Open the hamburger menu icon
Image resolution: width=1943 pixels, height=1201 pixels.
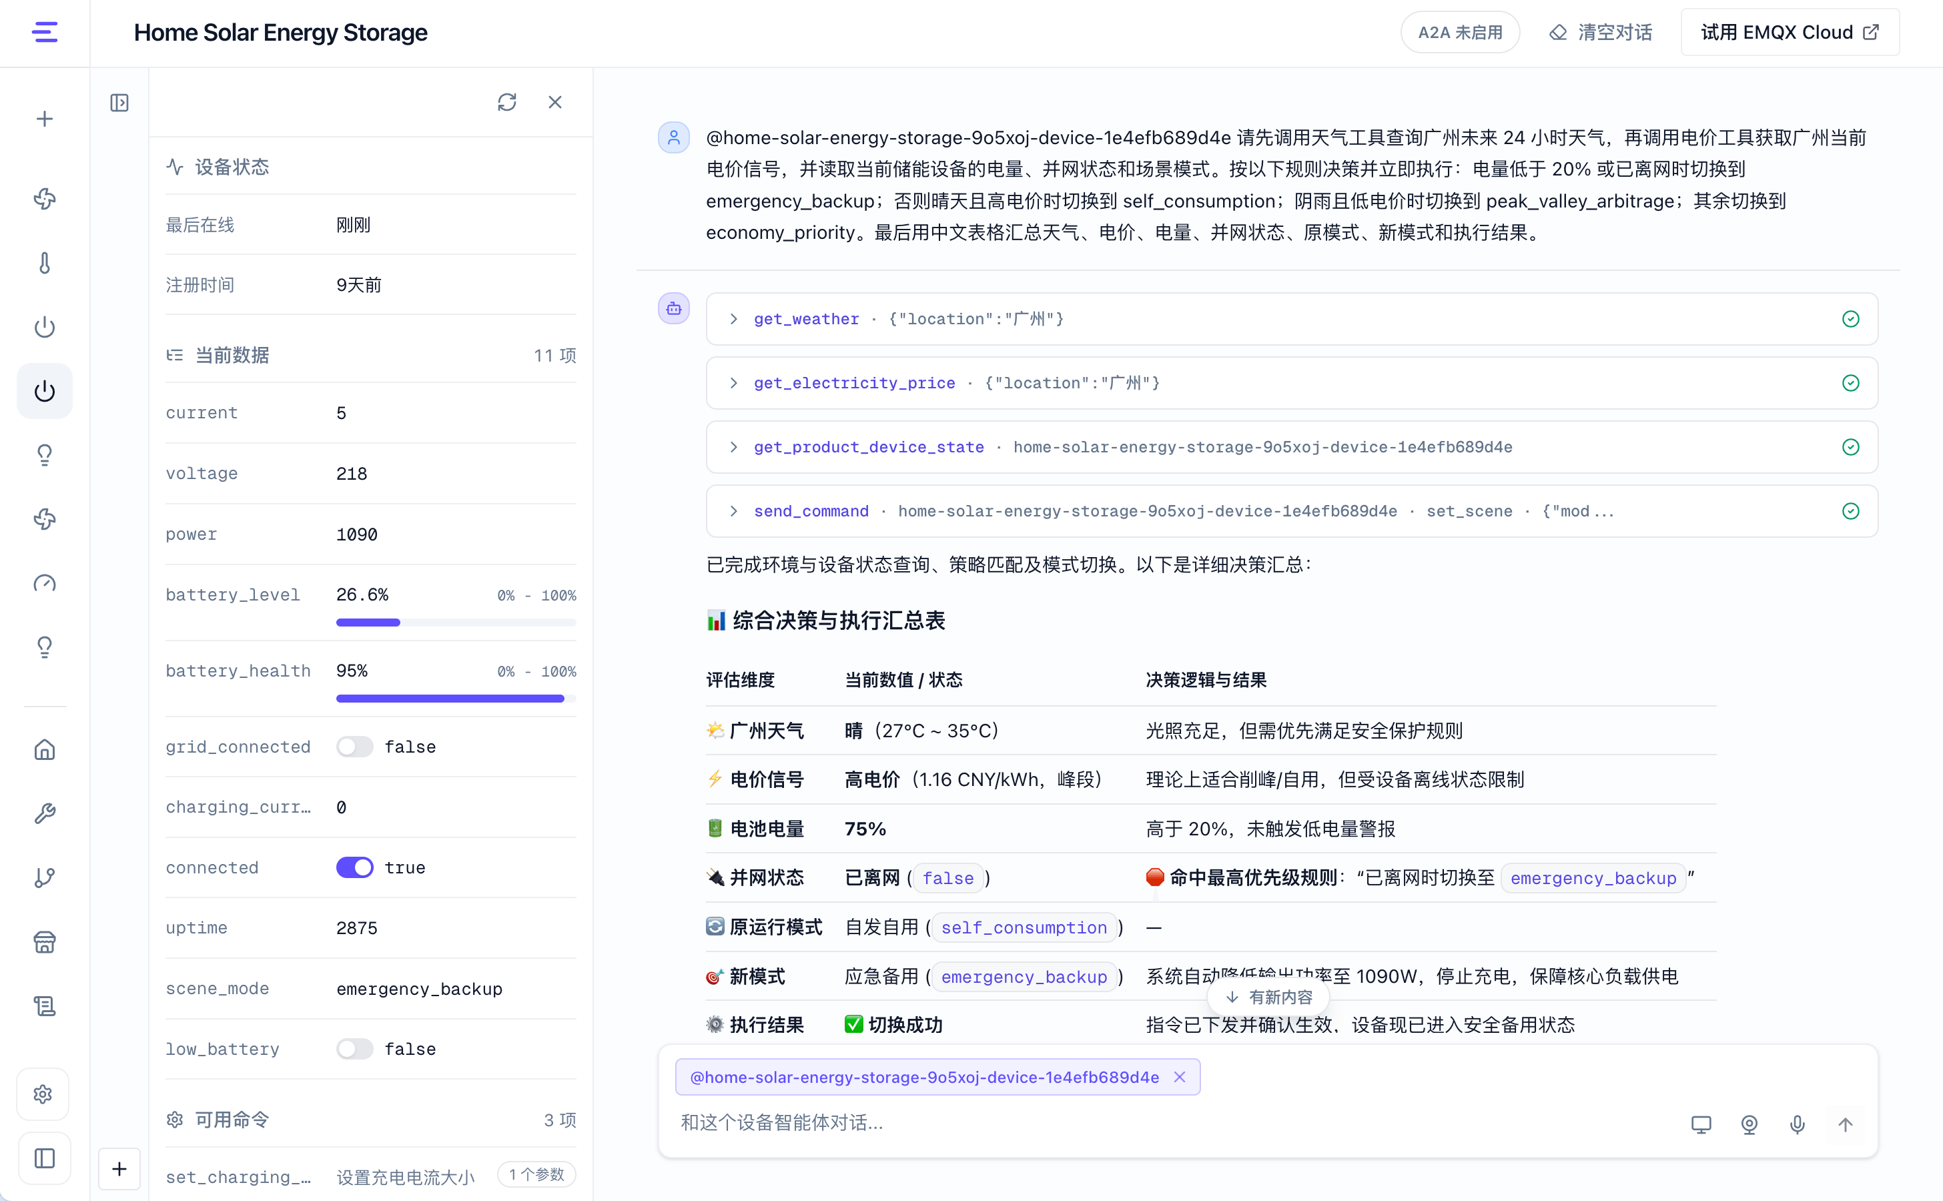pyautogui.click(x=45, y=33)
